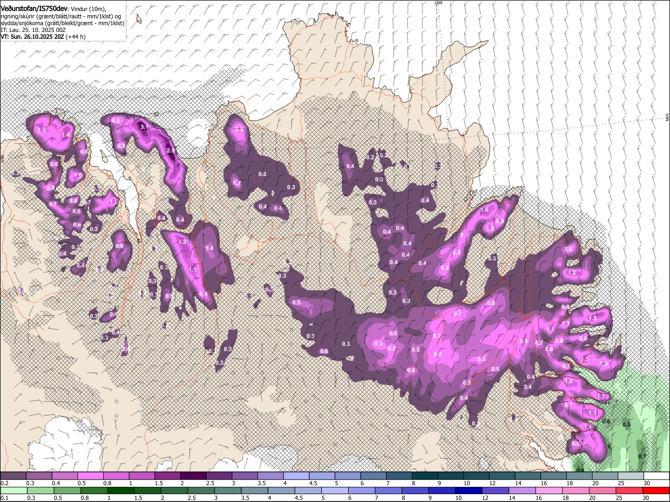Click the 'VT: Sun. 26.10.2025 20Z' valid time

click(x=32, y=37)
